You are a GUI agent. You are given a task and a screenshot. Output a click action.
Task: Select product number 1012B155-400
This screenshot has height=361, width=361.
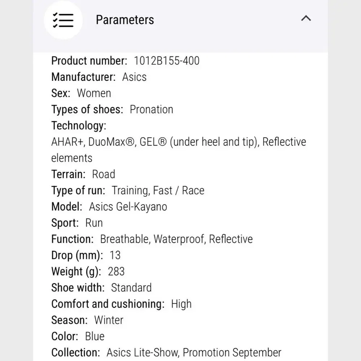point(167,61)
